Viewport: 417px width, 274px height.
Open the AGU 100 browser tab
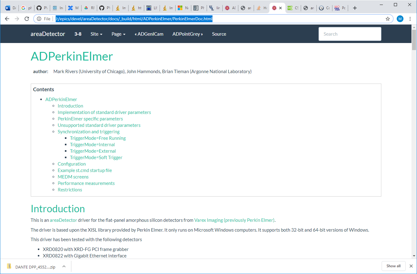[58, 8]
